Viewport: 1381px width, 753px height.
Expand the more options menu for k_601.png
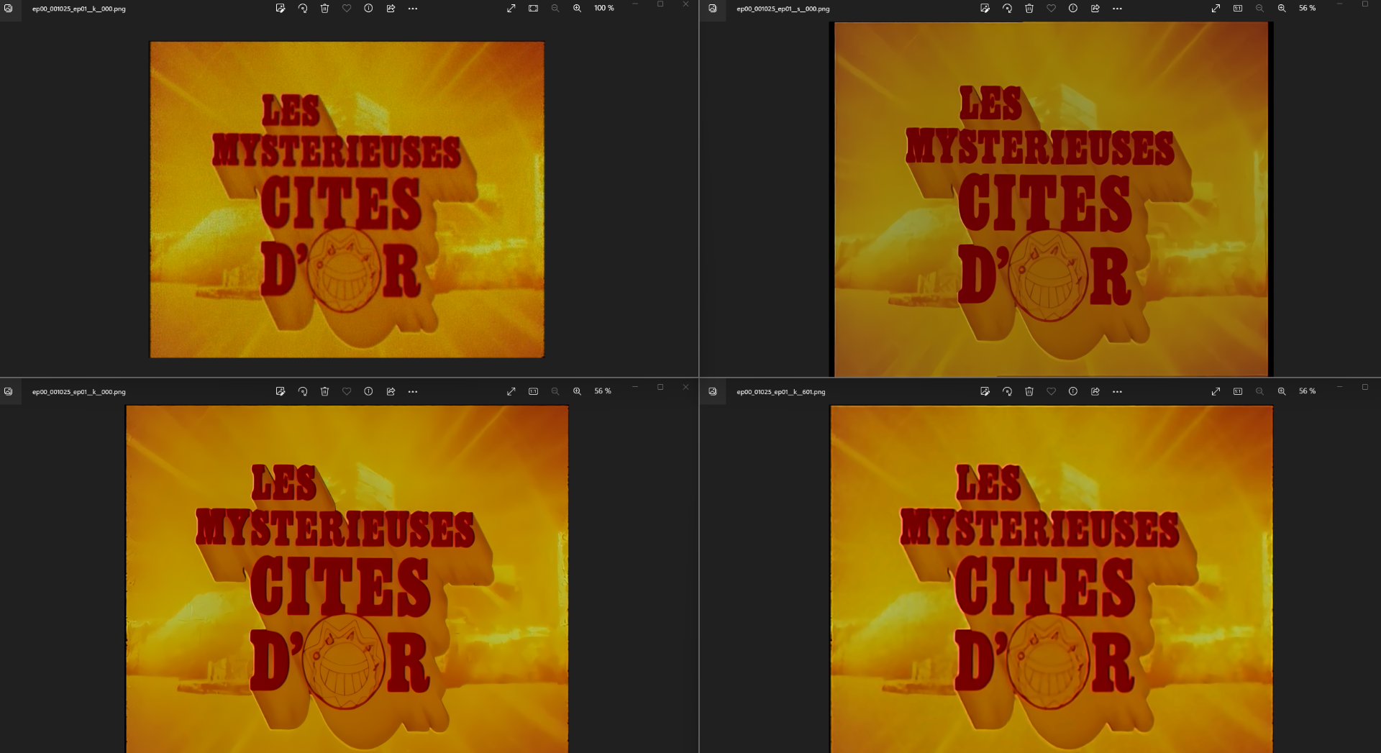(x=1117, y=391)
